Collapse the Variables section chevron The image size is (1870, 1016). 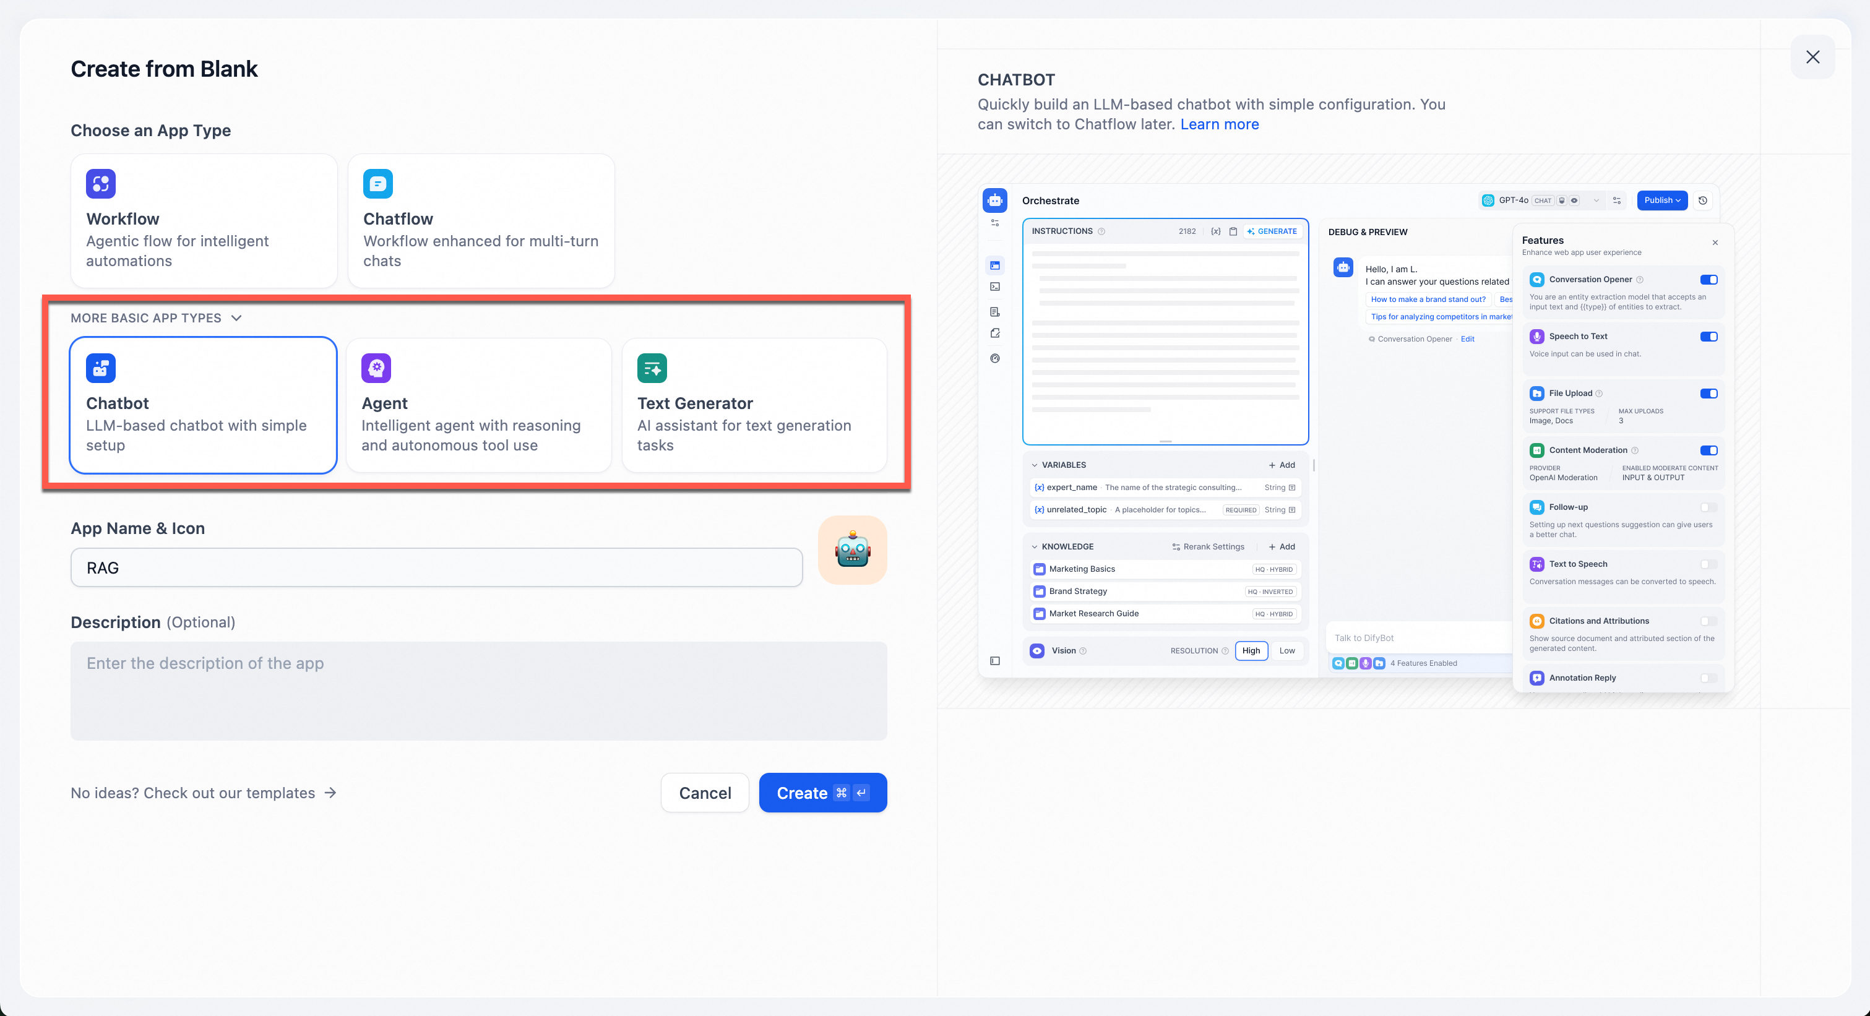[1035, 465]
